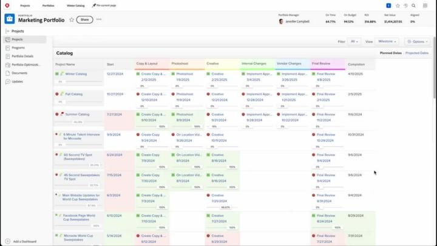The width and height of the screenshot is (437, 246).
Task: Open the View Milestone dropdown
Action: (x=387, y=41)
